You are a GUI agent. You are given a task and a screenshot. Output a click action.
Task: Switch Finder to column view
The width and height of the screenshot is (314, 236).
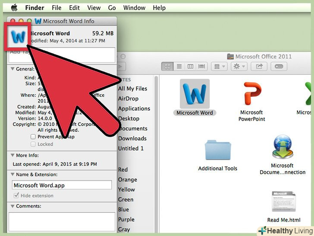coord(190,67)
